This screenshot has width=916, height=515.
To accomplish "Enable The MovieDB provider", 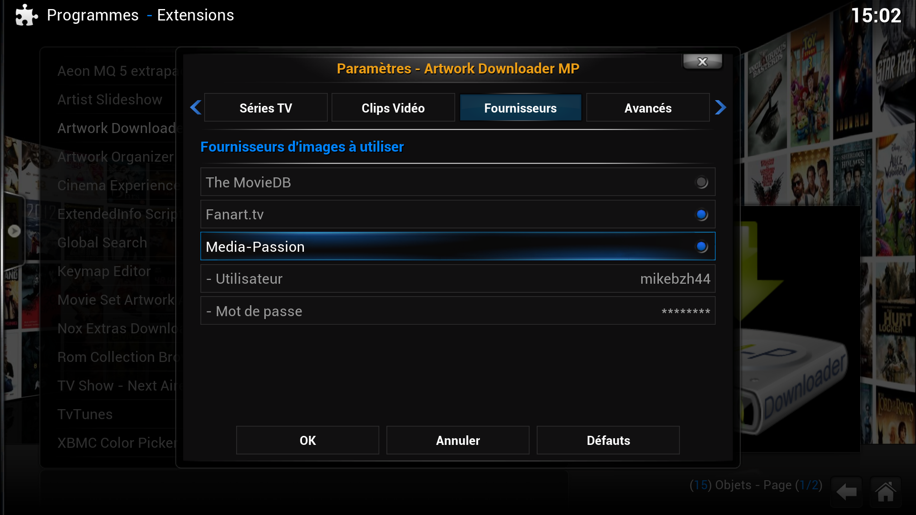I will pos(458,182).
